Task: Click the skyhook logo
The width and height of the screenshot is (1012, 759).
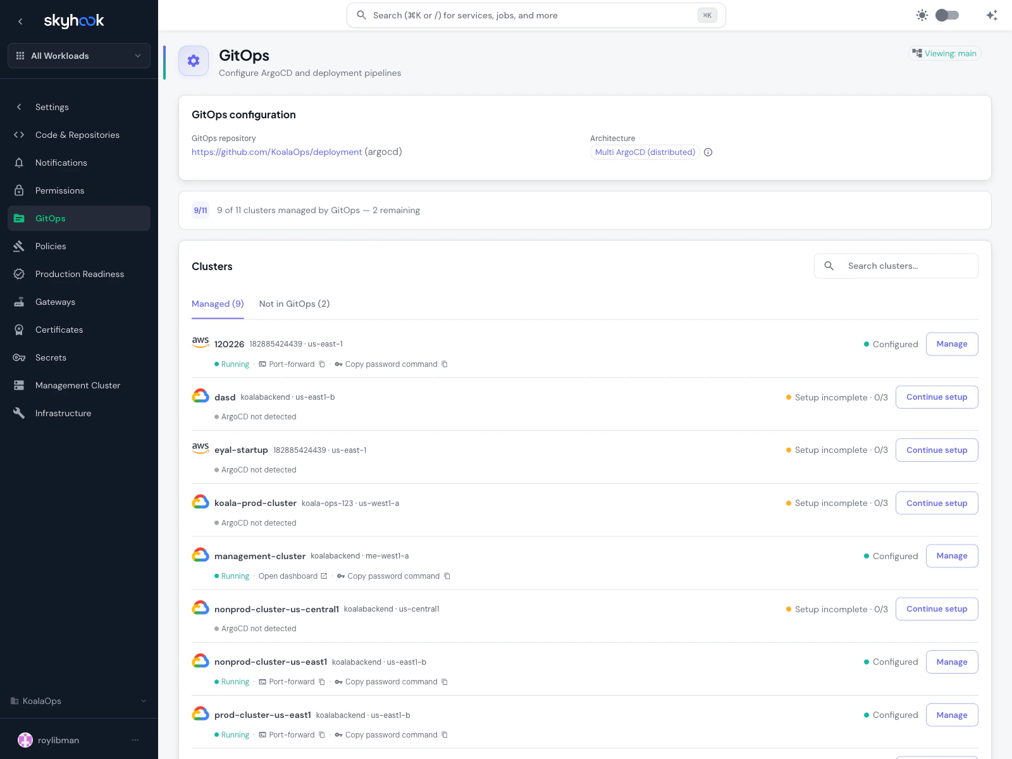Action: (x=74, y=21)
